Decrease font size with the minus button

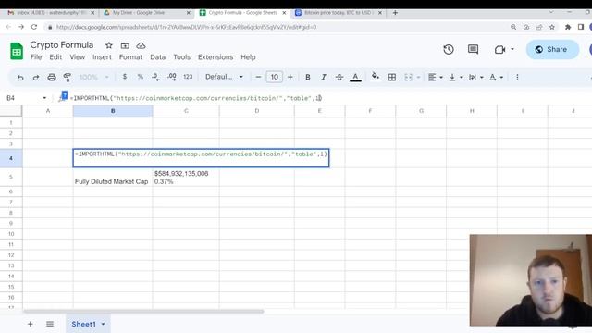click(x=258, y=77)
